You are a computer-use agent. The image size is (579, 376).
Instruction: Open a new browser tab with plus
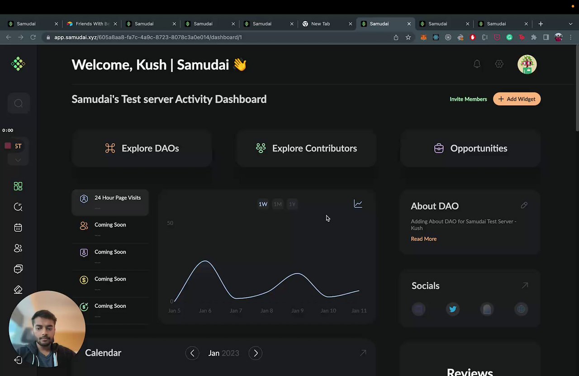click(541, 24)
